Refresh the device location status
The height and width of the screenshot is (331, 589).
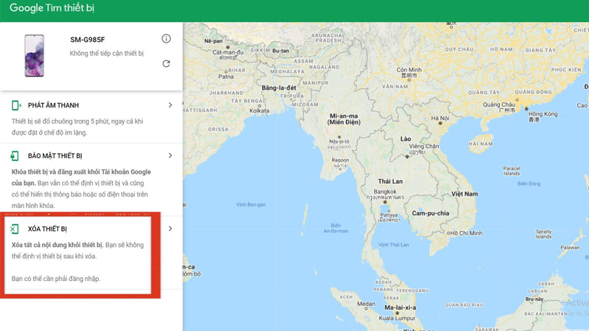(166, 63)
